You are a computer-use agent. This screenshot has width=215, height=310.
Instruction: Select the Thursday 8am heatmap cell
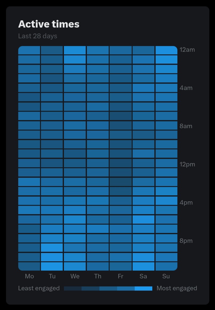coord(98,125)
